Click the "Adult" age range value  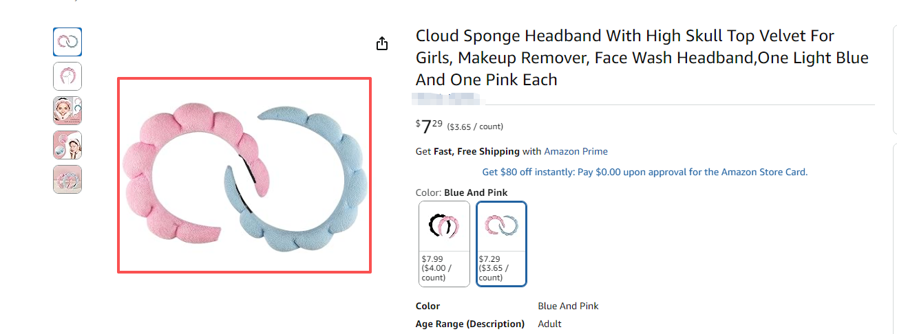point(549,324)
